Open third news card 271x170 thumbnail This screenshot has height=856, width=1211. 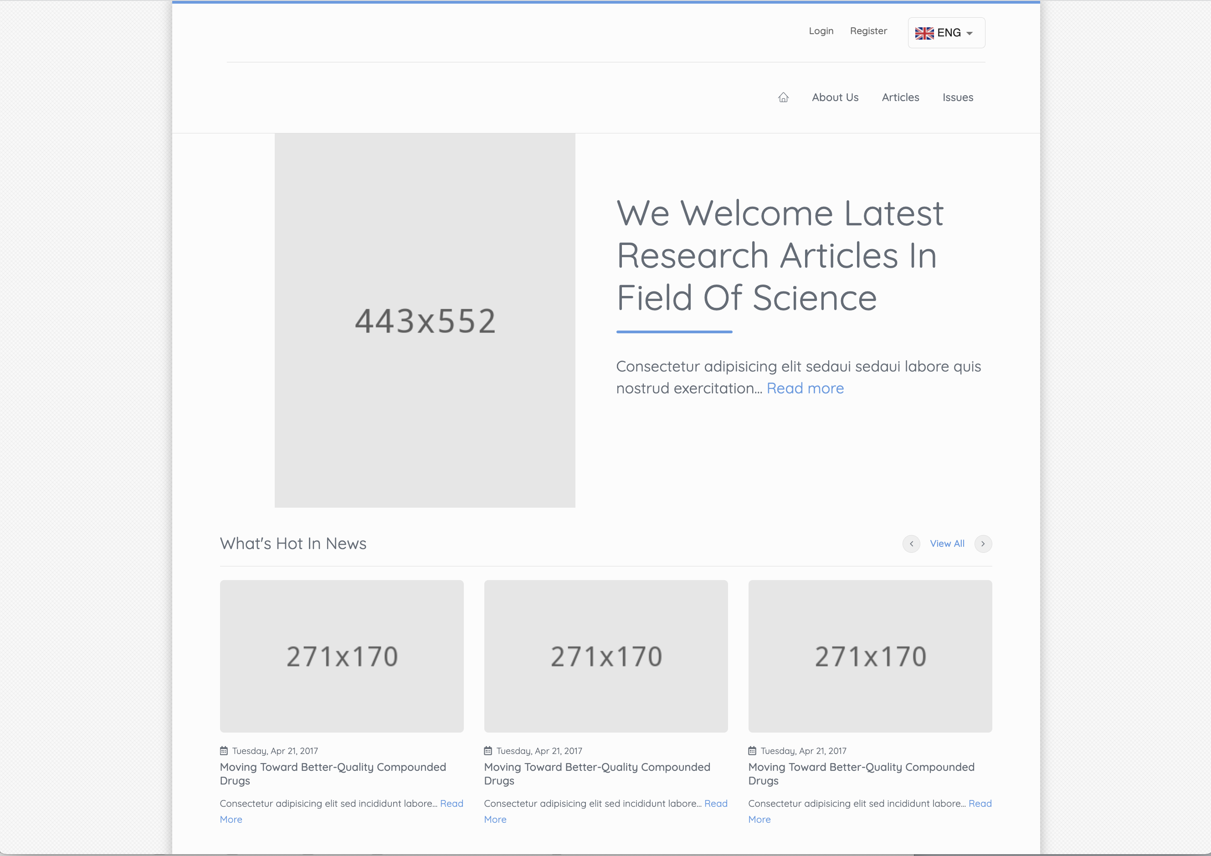tap(870, 656)
